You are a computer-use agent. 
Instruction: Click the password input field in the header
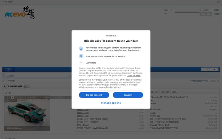click(187, 14)
